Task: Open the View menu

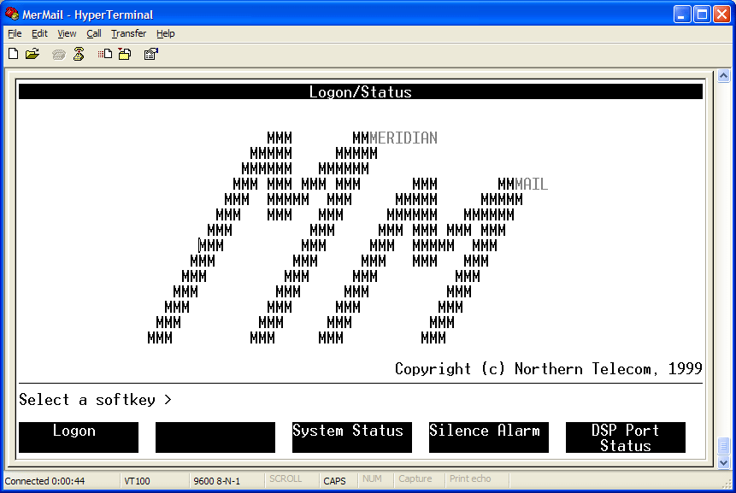Action: click(67, 33)
